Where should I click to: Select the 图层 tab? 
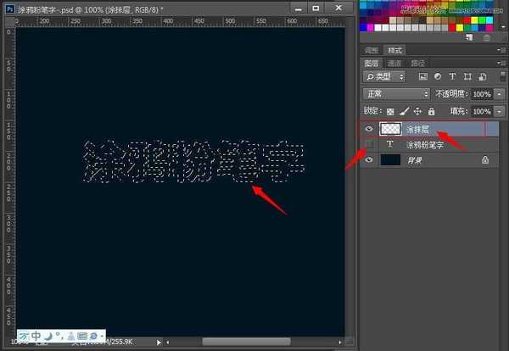372,63
